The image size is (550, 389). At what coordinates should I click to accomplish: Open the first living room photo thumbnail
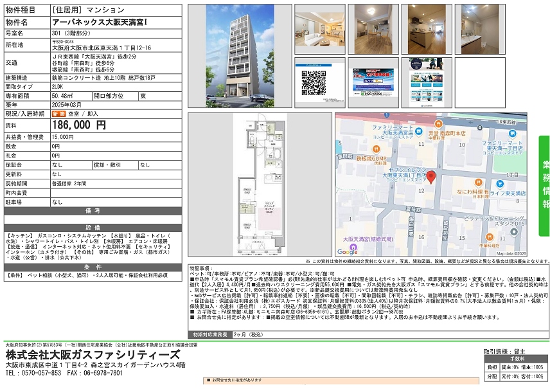click(315, 31)
